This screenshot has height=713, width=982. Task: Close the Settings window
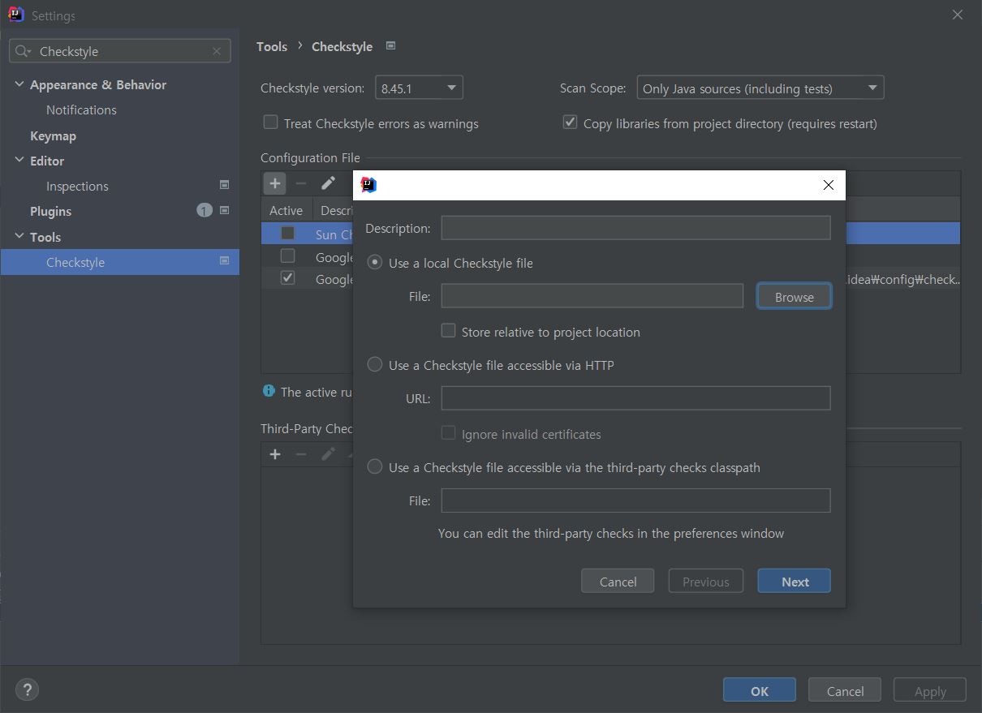tap(958, 15)
